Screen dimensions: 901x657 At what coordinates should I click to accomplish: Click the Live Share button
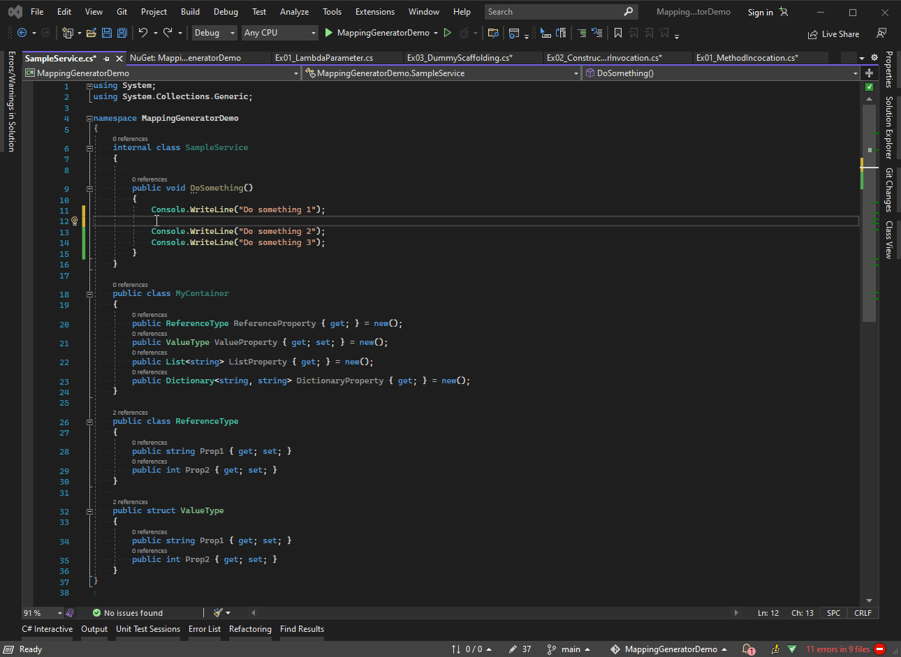[x=833, y=34]
